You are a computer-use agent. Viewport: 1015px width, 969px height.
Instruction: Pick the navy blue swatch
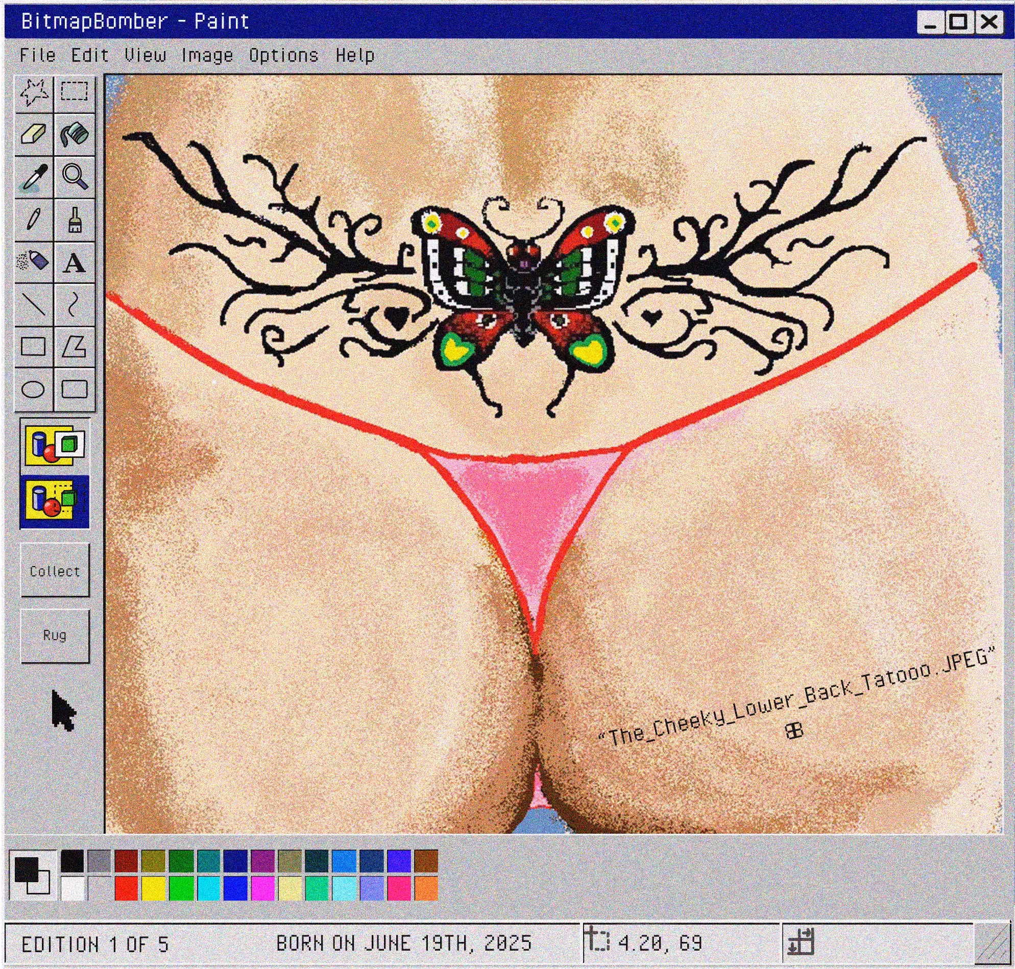[235, 861]
